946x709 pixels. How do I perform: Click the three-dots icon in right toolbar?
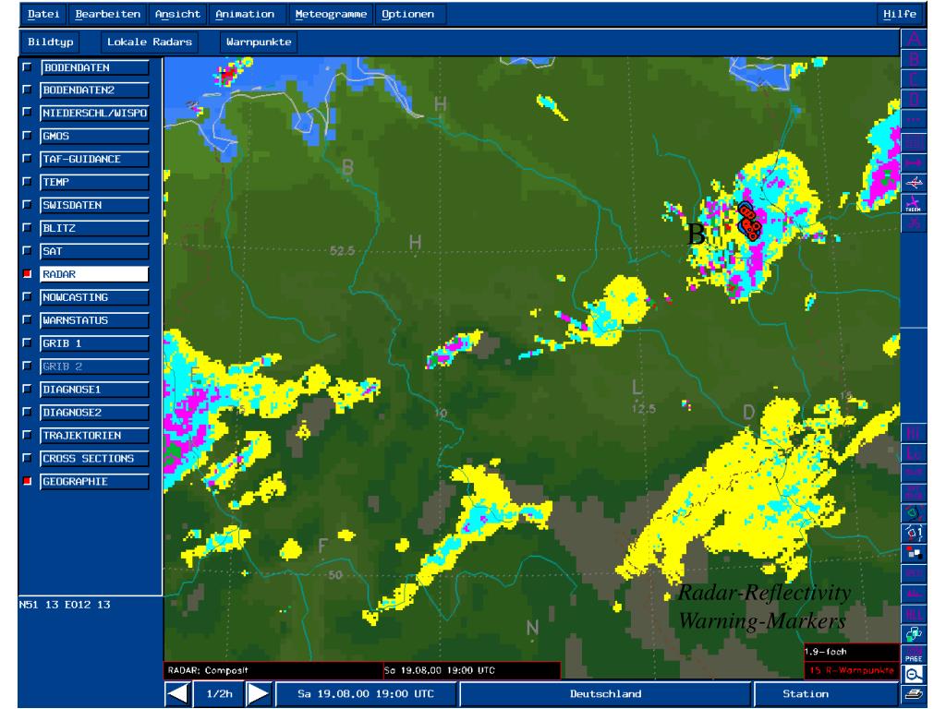click(x=914, y=121)
